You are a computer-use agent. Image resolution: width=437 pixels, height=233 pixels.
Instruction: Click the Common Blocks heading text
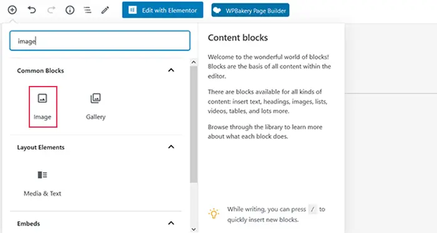41,70
